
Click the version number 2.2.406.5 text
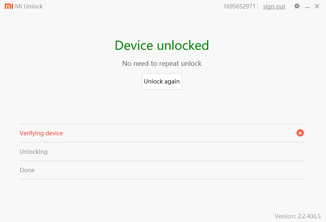(309, 216)
